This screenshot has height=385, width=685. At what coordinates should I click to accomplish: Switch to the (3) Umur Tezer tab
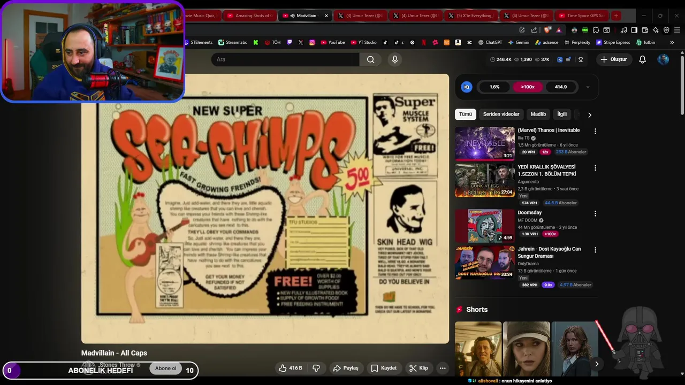[360, 16]
